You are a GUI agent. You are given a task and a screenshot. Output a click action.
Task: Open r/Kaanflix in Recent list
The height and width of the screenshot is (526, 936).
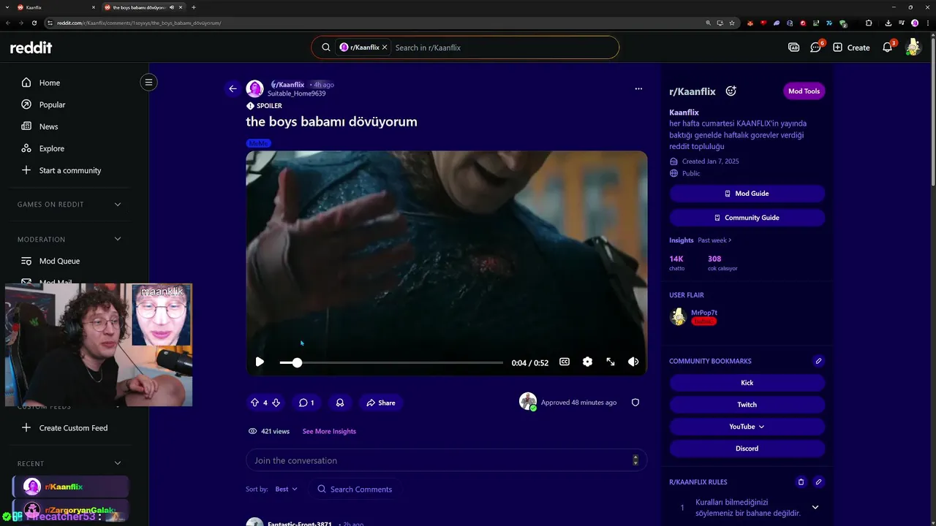point(71,487)
